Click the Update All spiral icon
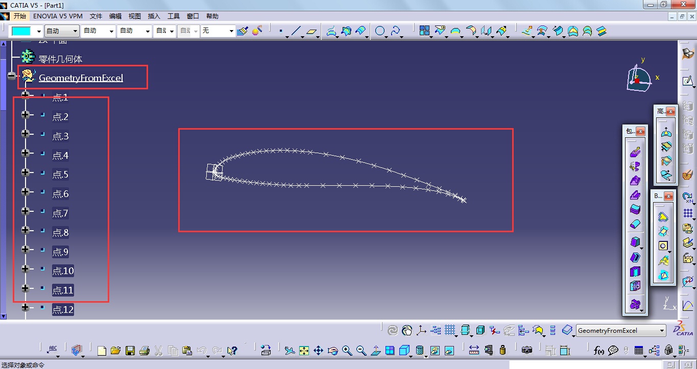 tap(392, 330)
